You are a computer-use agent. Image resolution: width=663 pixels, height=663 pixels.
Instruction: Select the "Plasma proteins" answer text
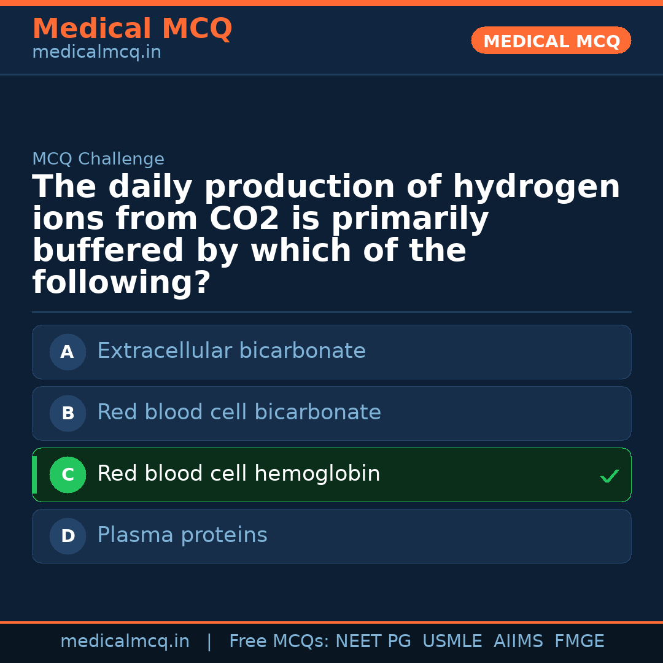tap(182, 535)
